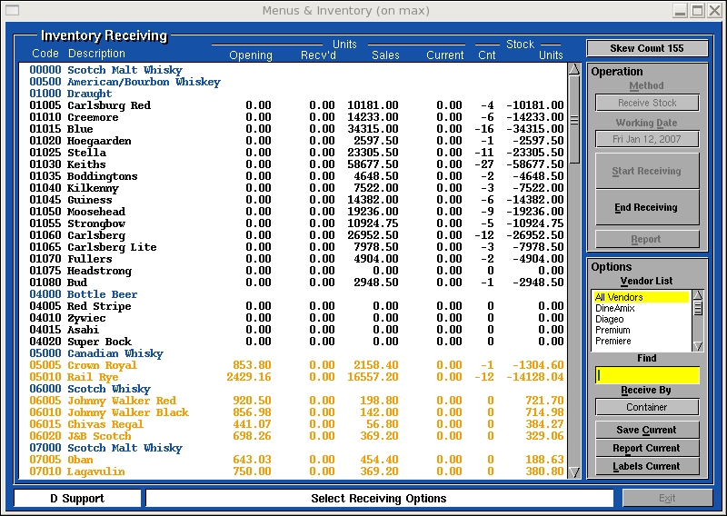Select the 01070 Fullers row

[293, 259]
